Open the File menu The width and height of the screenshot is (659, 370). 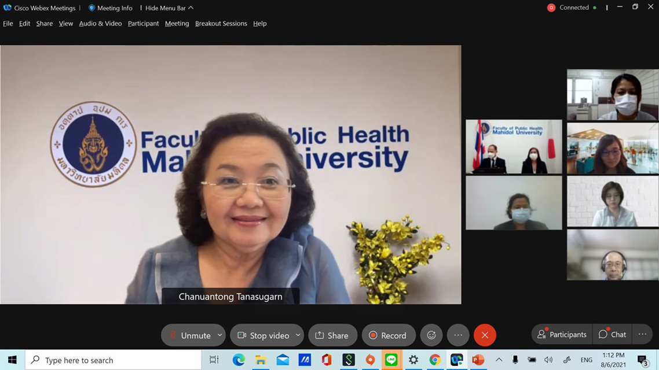[8, 24]
